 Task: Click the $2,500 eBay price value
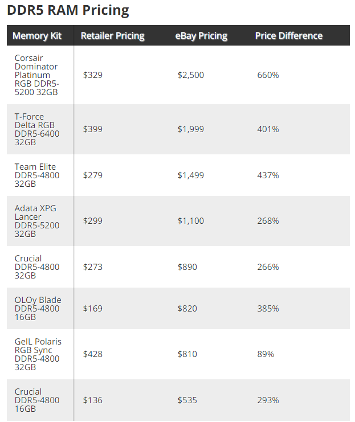(x=190, y=75)
